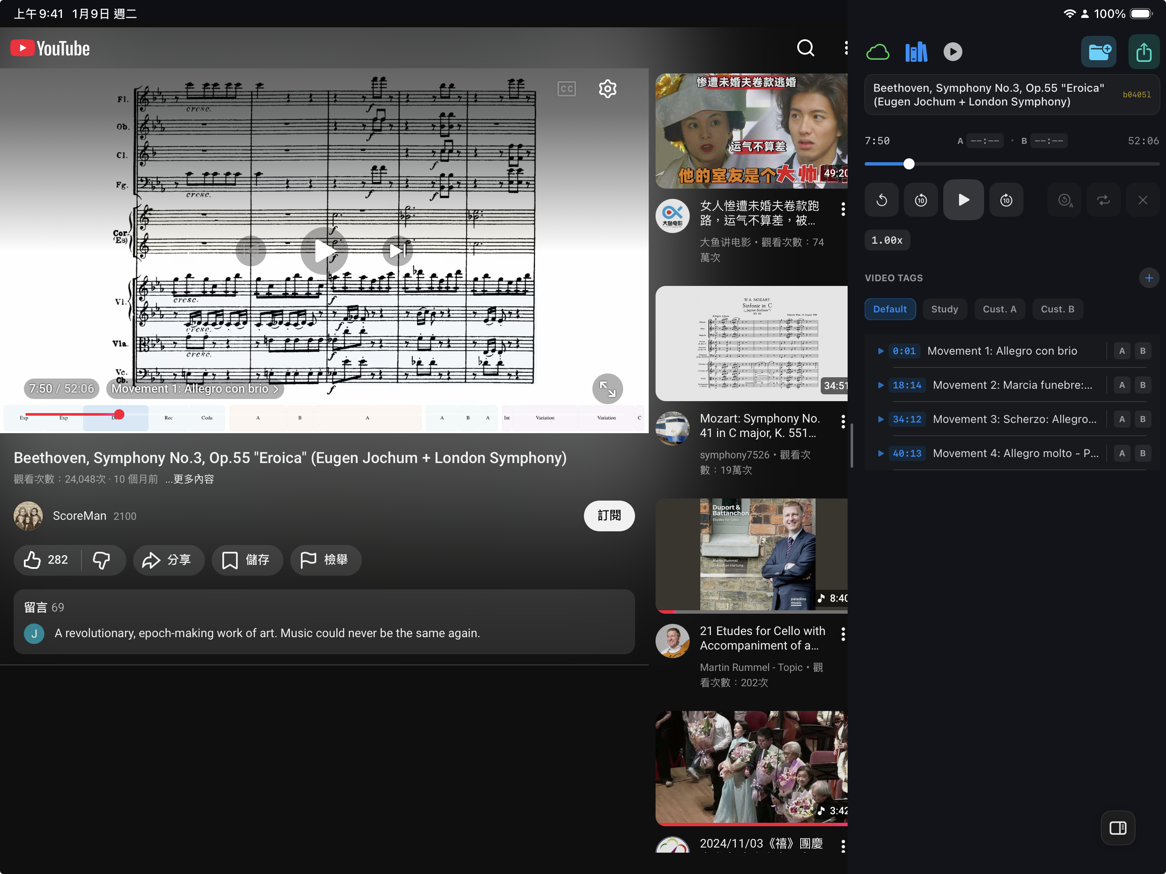Enter fullscreen on video player
Viewport: 1166px width, 874px height.
(607, 389)
